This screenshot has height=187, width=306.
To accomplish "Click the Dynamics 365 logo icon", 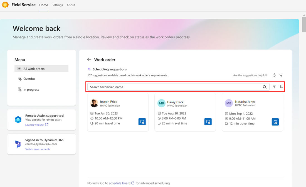I will (18, 144).
